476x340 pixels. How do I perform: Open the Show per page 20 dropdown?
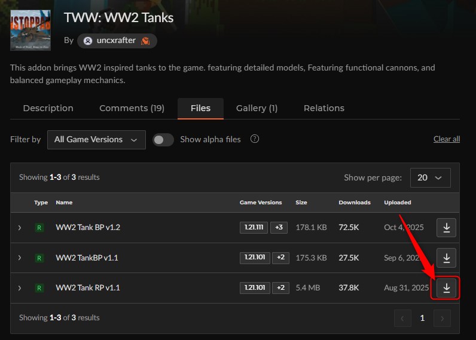pos(430,177)
